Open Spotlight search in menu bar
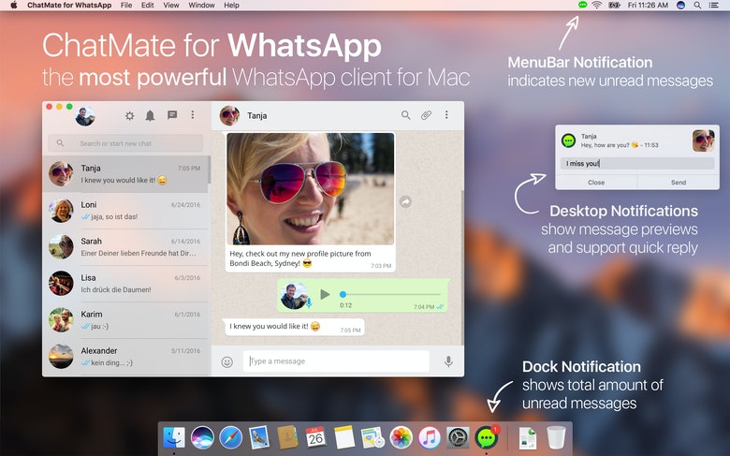Screen dimensions: 730x456 click(697, 5)
